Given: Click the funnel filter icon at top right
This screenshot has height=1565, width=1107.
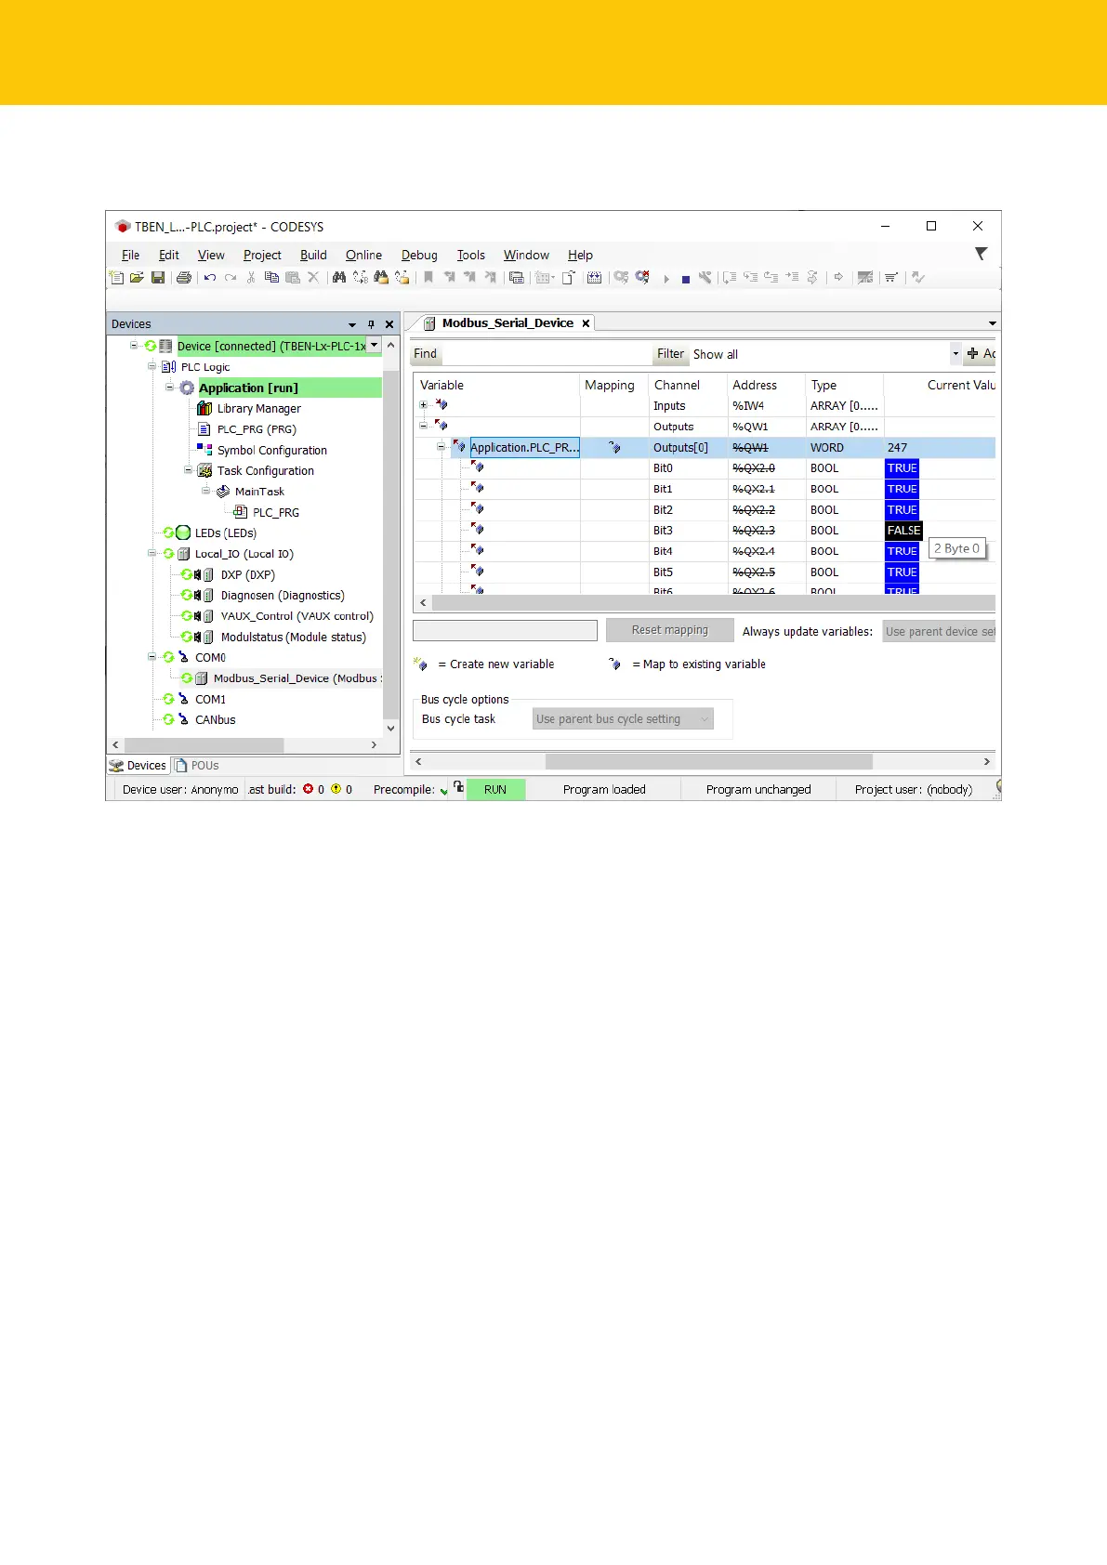Looking at the screenshot, I should 981,254.
